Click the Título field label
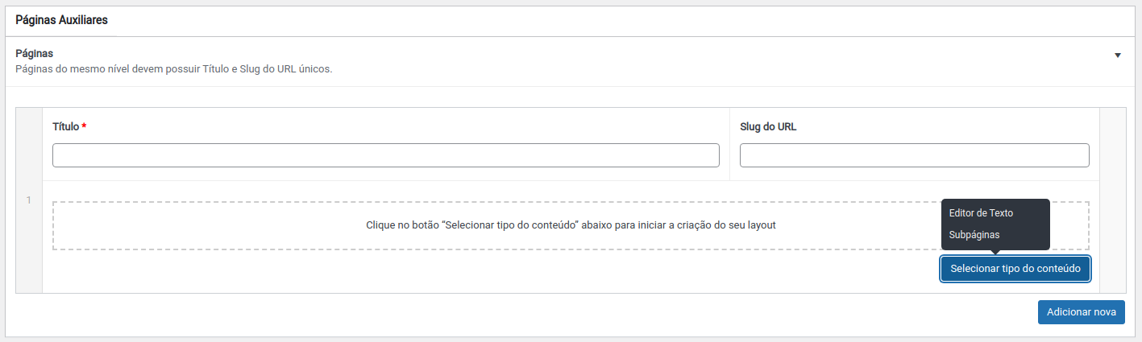Image resolution: width=1142 pixels, height=342 pixels. click(x=65, y=126)
